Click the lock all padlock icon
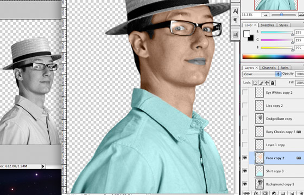The height and width of the screenshot is (195, 304). (x=273, y=83)
